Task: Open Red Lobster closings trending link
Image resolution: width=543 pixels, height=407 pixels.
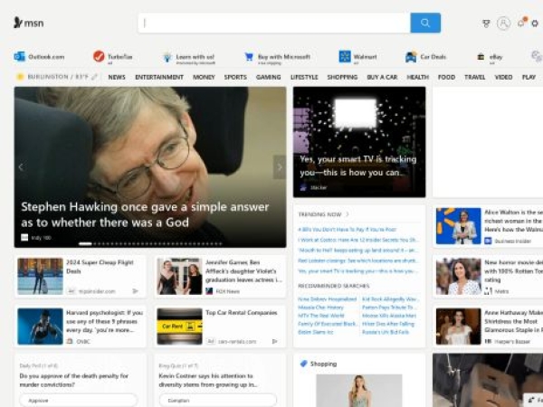Action: 358,260
